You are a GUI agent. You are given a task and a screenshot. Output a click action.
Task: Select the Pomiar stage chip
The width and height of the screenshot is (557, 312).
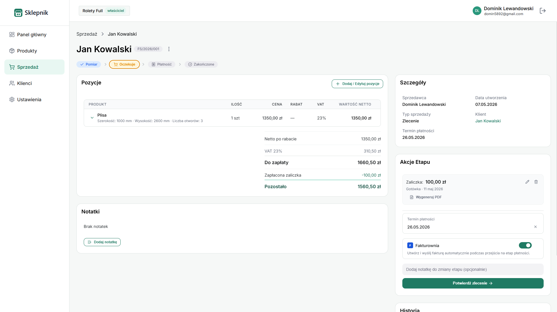coord(89,64)
